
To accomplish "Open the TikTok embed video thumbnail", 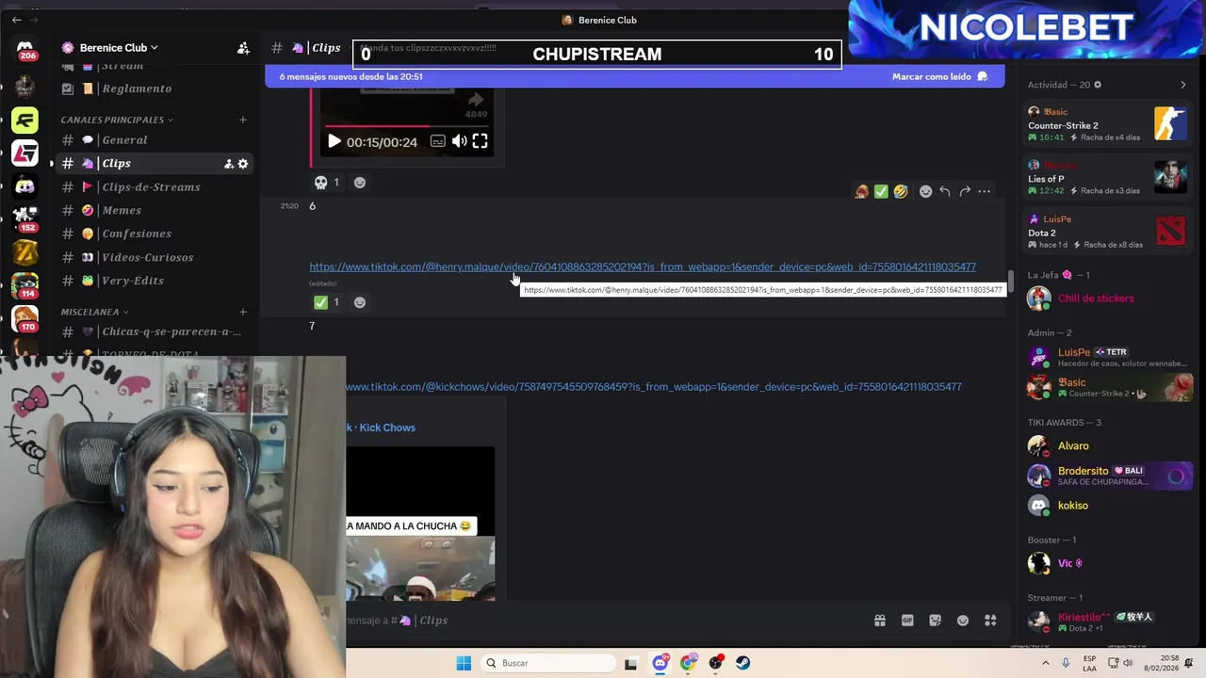I will (420, 524).
